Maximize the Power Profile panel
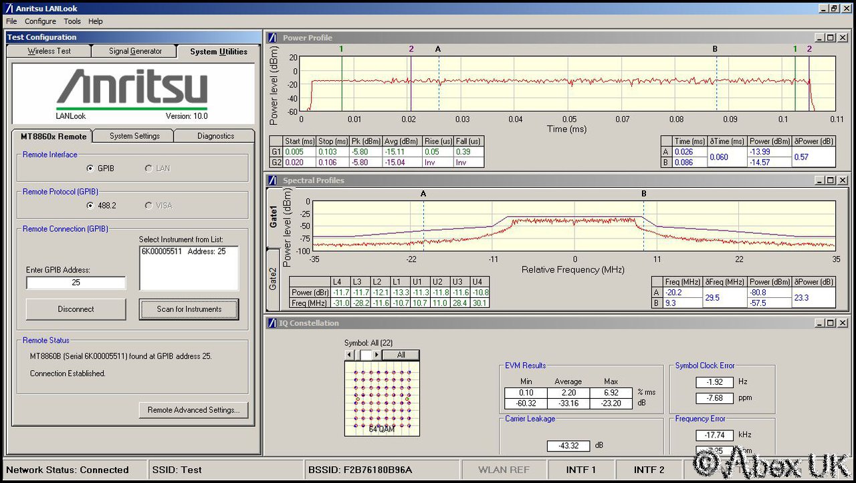This screenshot has height=483, width=856. (x=831, y=38)
